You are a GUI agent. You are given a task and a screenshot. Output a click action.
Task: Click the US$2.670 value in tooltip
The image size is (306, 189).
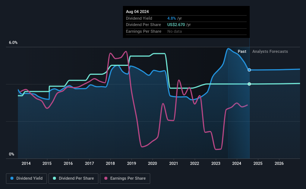pos(176,25)
